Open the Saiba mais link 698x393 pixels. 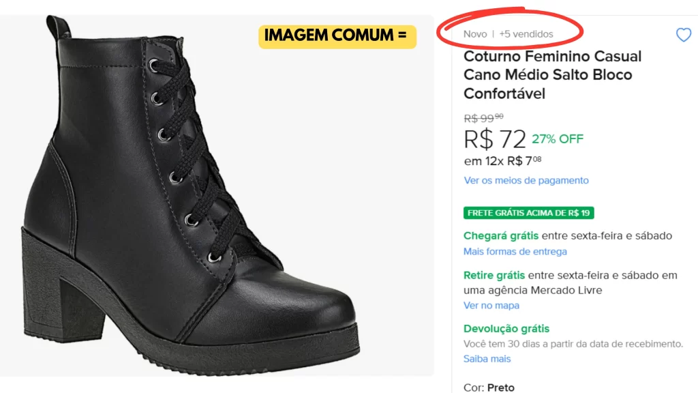[487, 359]
